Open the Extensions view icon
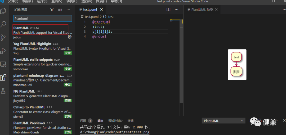The height and width of the screenshot is (135, 286). [x=3, y=78]
